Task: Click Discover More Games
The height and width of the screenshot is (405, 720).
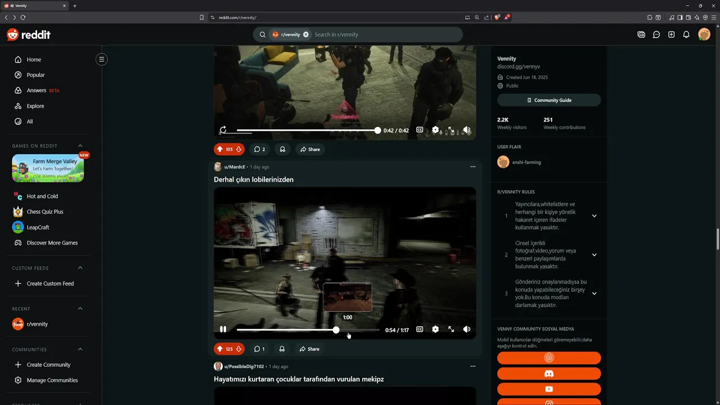Action: point(53,243)
